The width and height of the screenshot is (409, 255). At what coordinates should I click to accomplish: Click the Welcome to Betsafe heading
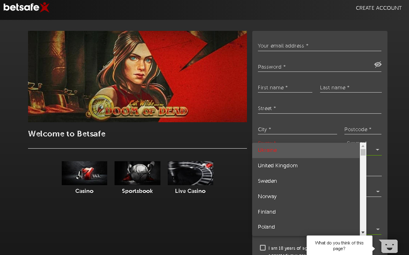pyautogui.click(x=67, y=134)
